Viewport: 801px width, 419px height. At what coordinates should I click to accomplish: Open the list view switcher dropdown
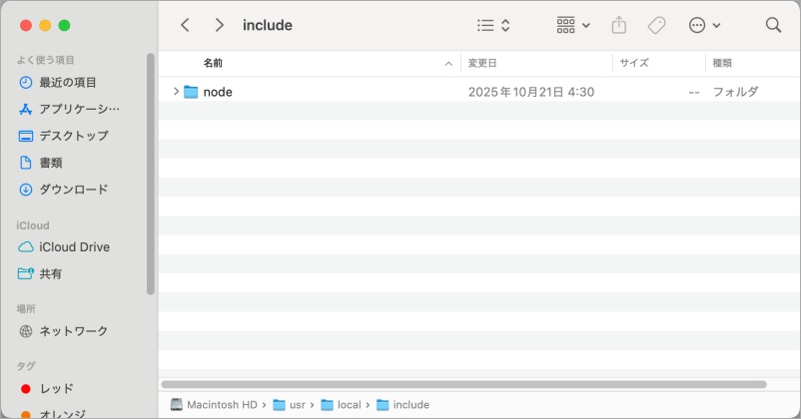(x=493, y=25)
